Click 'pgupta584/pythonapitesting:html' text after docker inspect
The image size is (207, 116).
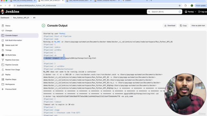click(81, 58)
